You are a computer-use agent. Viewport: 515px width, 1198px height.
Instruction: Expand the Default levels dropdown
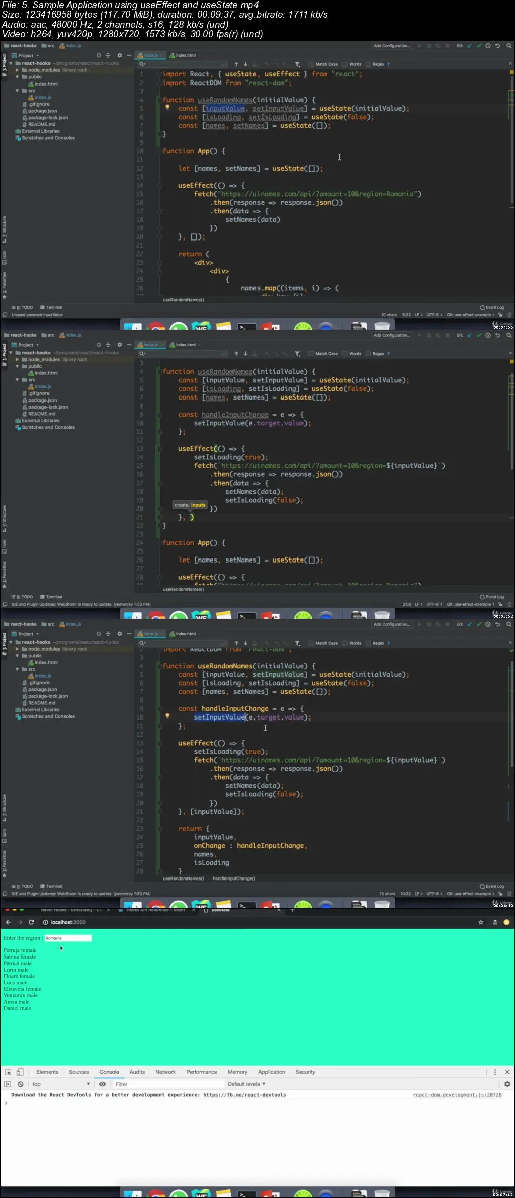coord(246,1084)
